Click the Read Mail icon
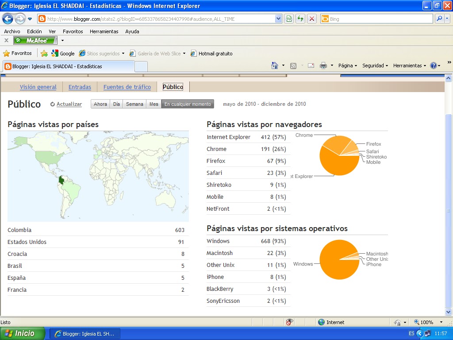This screenshot has height=340, width=453. 311,66
